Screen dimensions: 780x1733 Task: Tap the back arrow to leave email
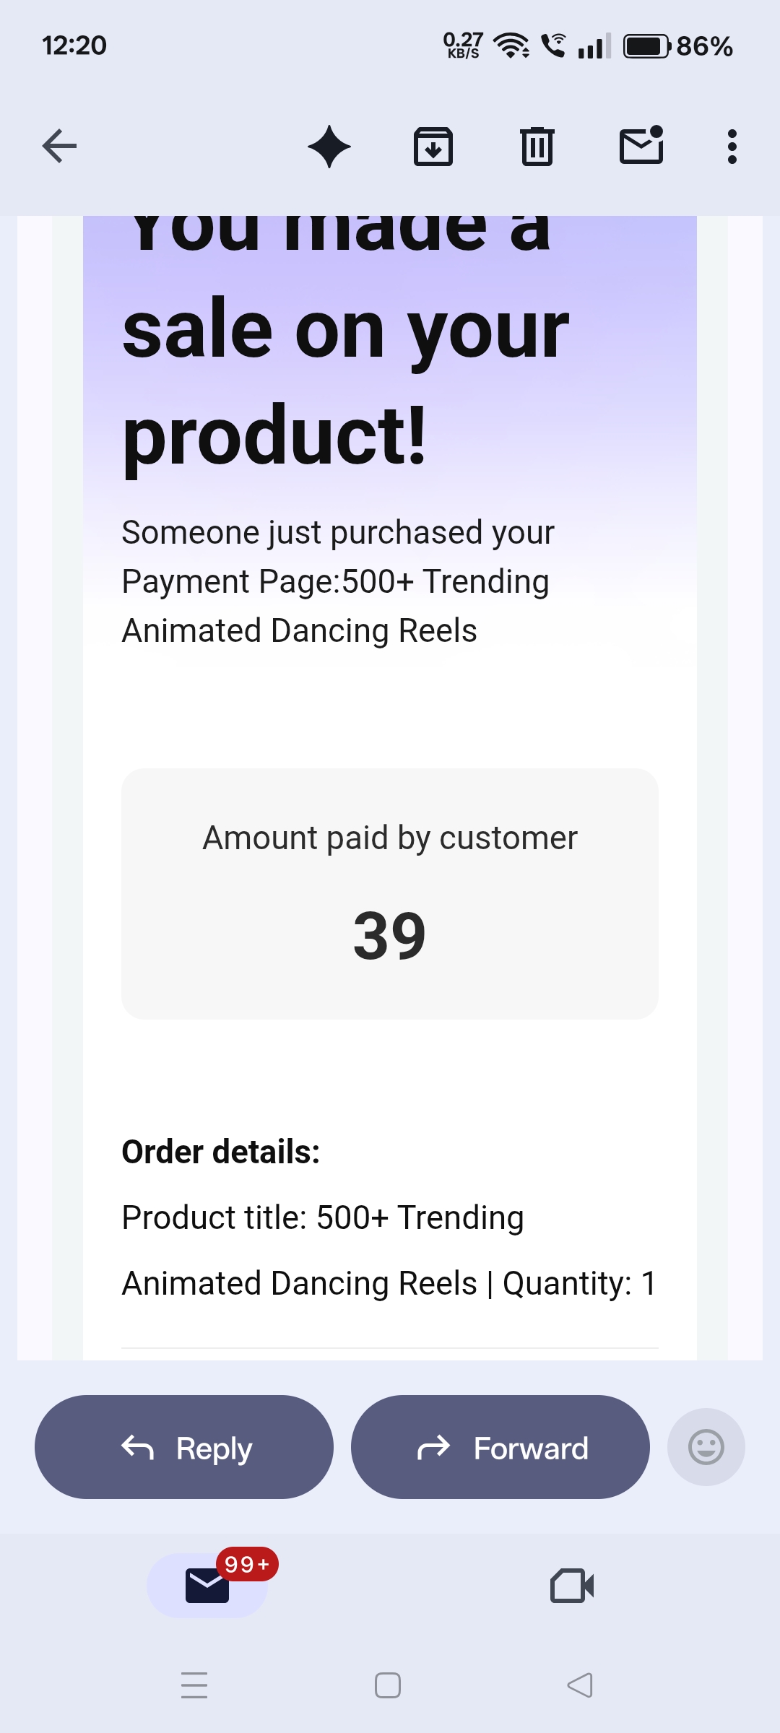pos(59,147)
